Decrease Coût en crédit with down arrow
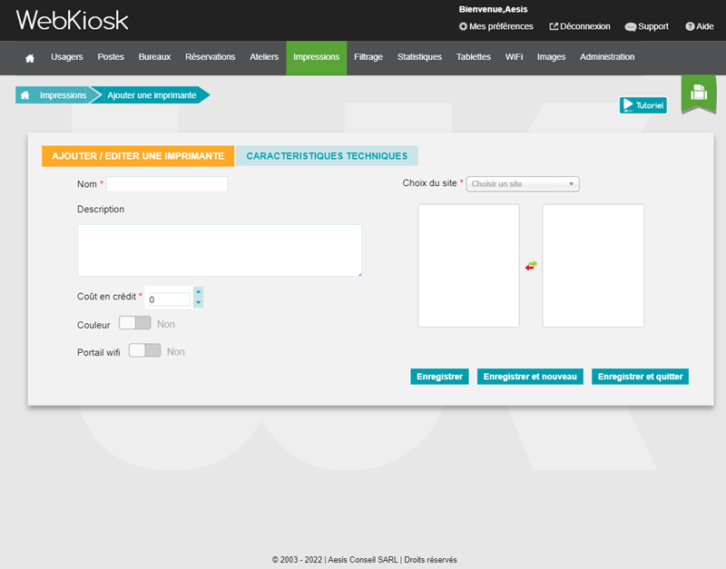Screen dimensions: 726x569 [198, 302]
